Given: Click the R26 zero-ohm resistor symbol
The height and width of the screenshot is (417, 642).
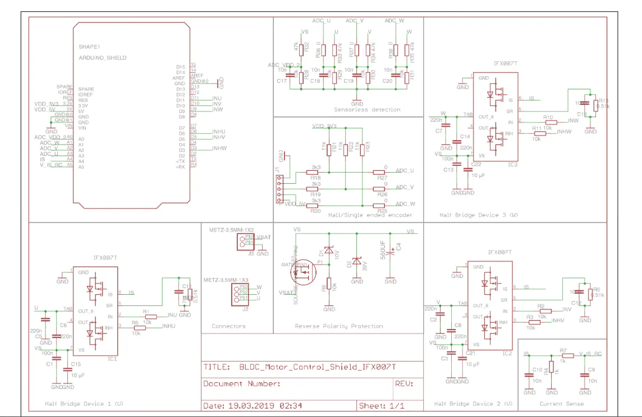Looking at the screenshot, I should [379, 189].
